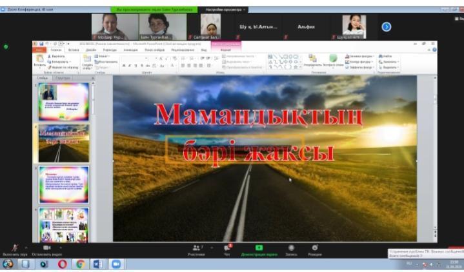Click the green encryption shield icon
464x272 pixels.
6,46
